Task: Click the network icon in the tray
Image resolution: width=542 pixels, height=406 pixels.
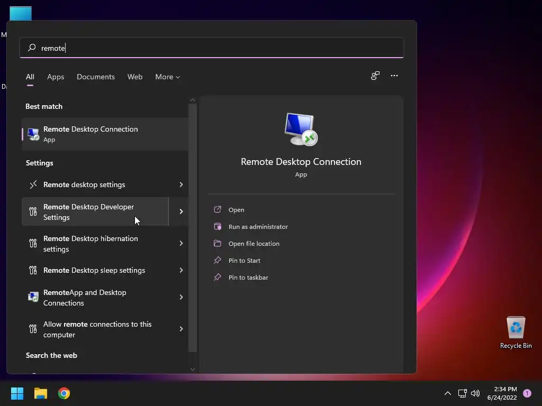Action: pyautogui.click(x=462, y=393)
